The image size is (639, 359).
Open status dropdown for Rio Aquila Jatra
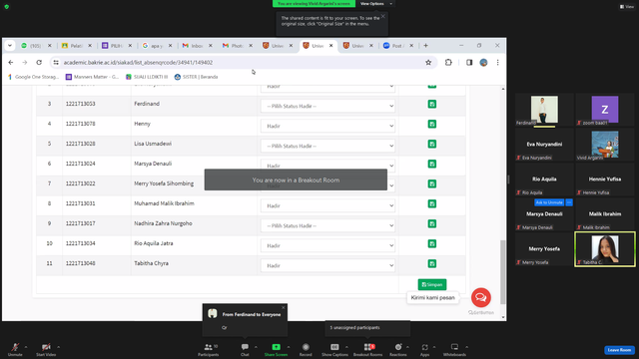328,245
